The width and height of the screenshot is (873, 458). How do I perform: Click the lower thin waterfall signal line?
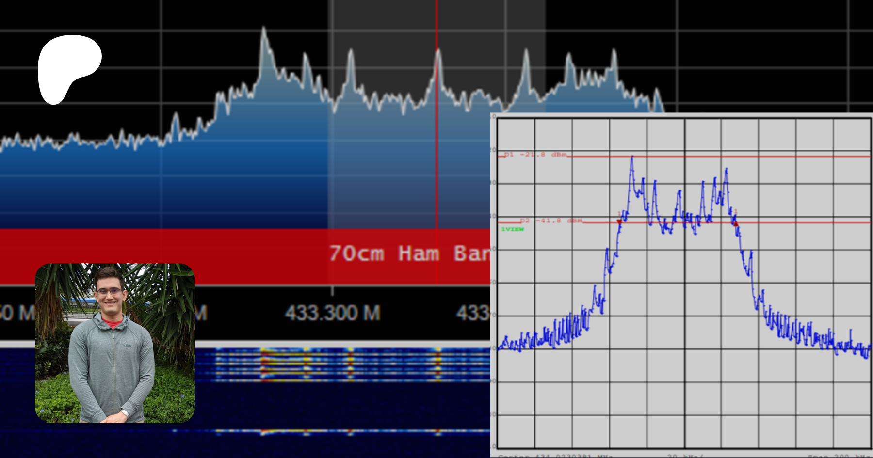click(349, 431)
